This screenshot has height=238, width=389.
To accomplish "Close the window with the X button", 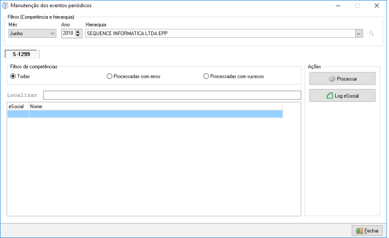I will [x=377, y=6].
